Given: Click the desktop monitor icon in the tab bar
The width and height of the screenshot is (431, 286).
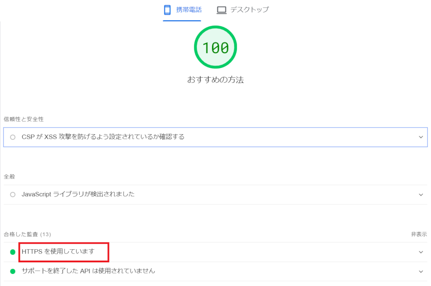Looking at the screenshot, I should 222,9.
